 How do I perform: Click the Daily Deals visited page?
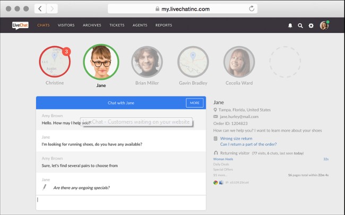[x=221, y=164]
